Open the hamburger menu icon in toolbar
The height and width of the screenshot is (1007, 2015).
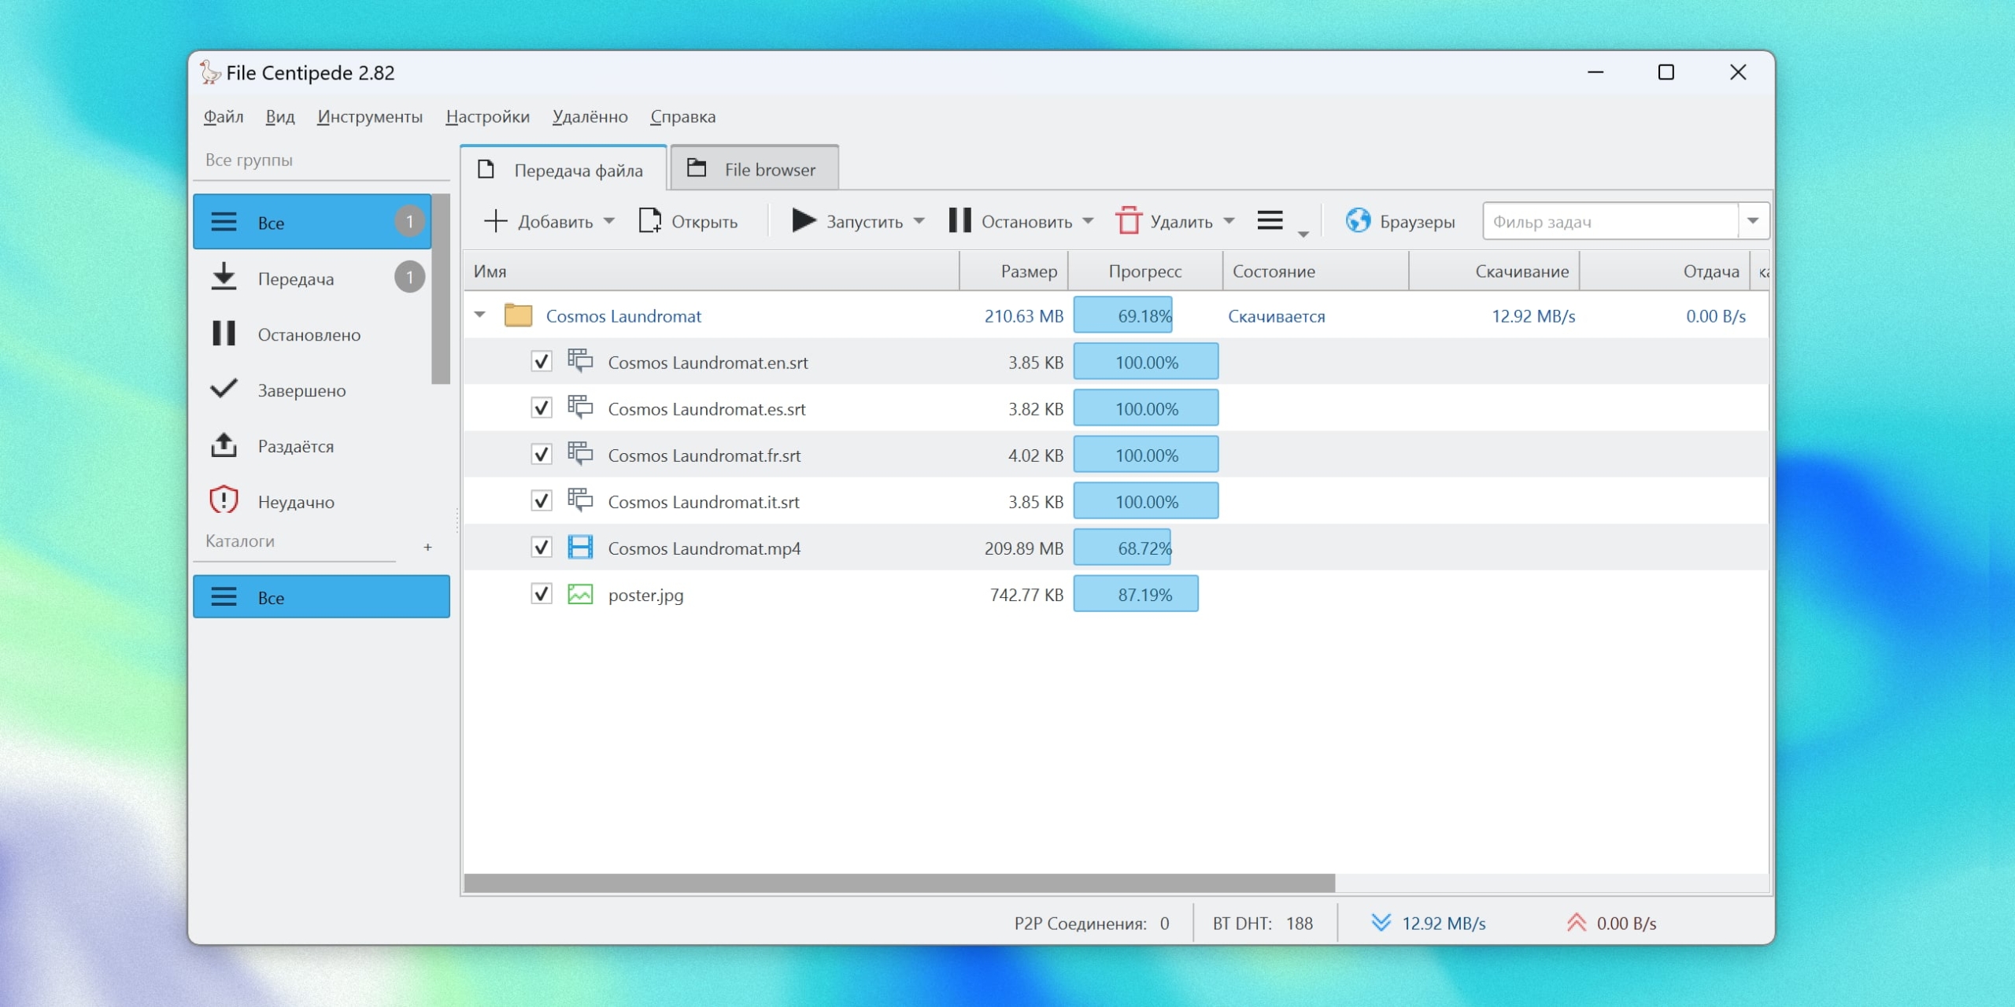1270,221
